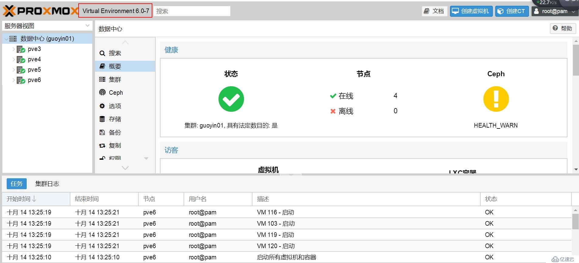Sort by 开始时间 column header
This screenshot has width=579, height=263.
click(36, 199)
